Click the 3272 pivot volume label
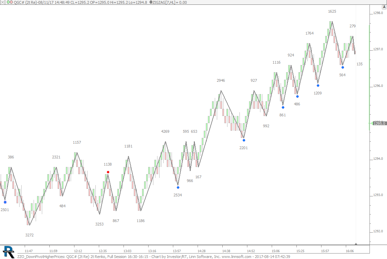This screenshot has height=259, width=387. coord(30,235)
